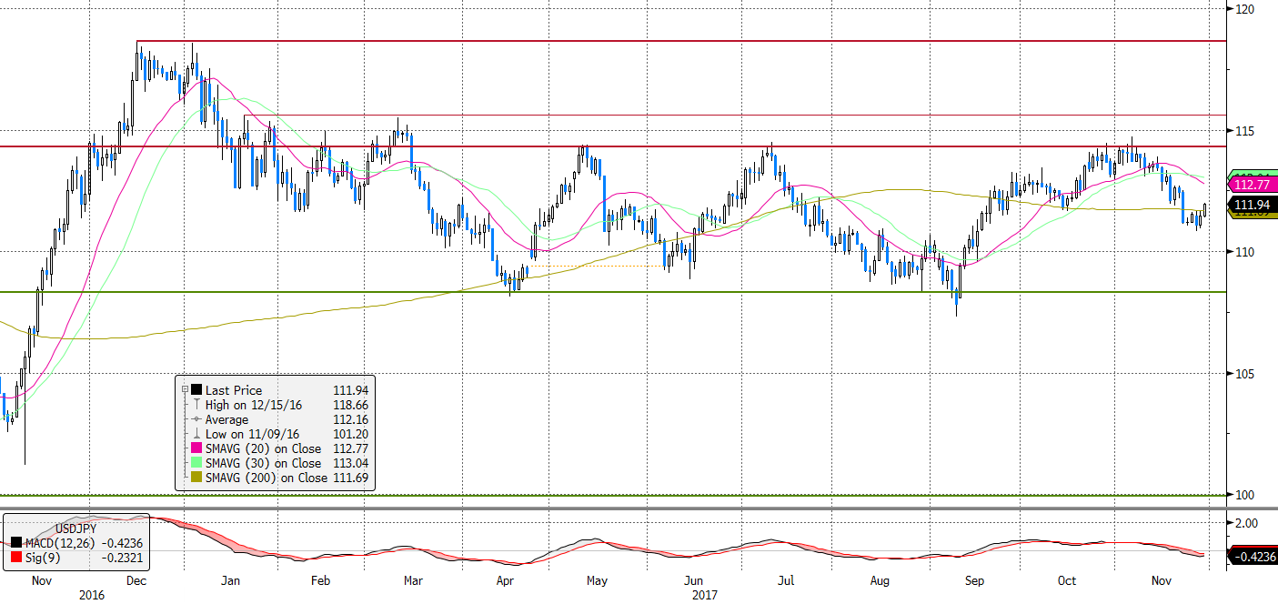This screenshot has height=604, width=1278.
Task: Click the Oct month label on time axis
Action: (x=1067, y=580)
